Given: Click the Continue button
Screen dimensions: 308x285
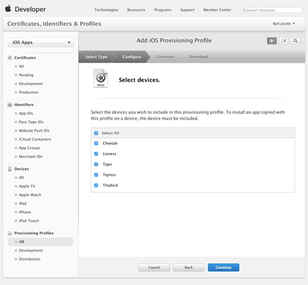Looking at the screenshot, I should (x=223, y=268).
